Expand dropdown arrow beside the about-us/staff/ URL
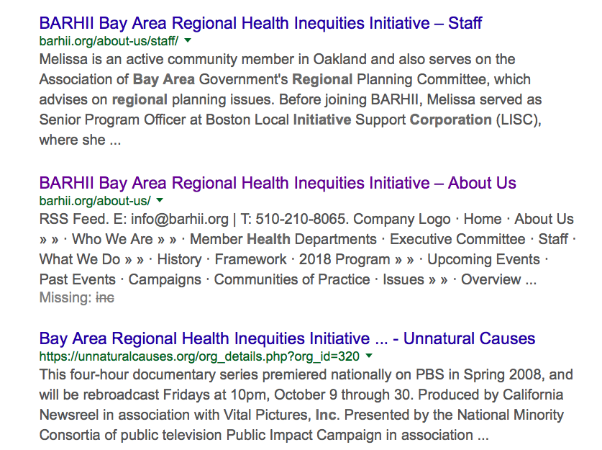This screenshot has height=450, width=602. pyautogui.click(x=188, y=41)
